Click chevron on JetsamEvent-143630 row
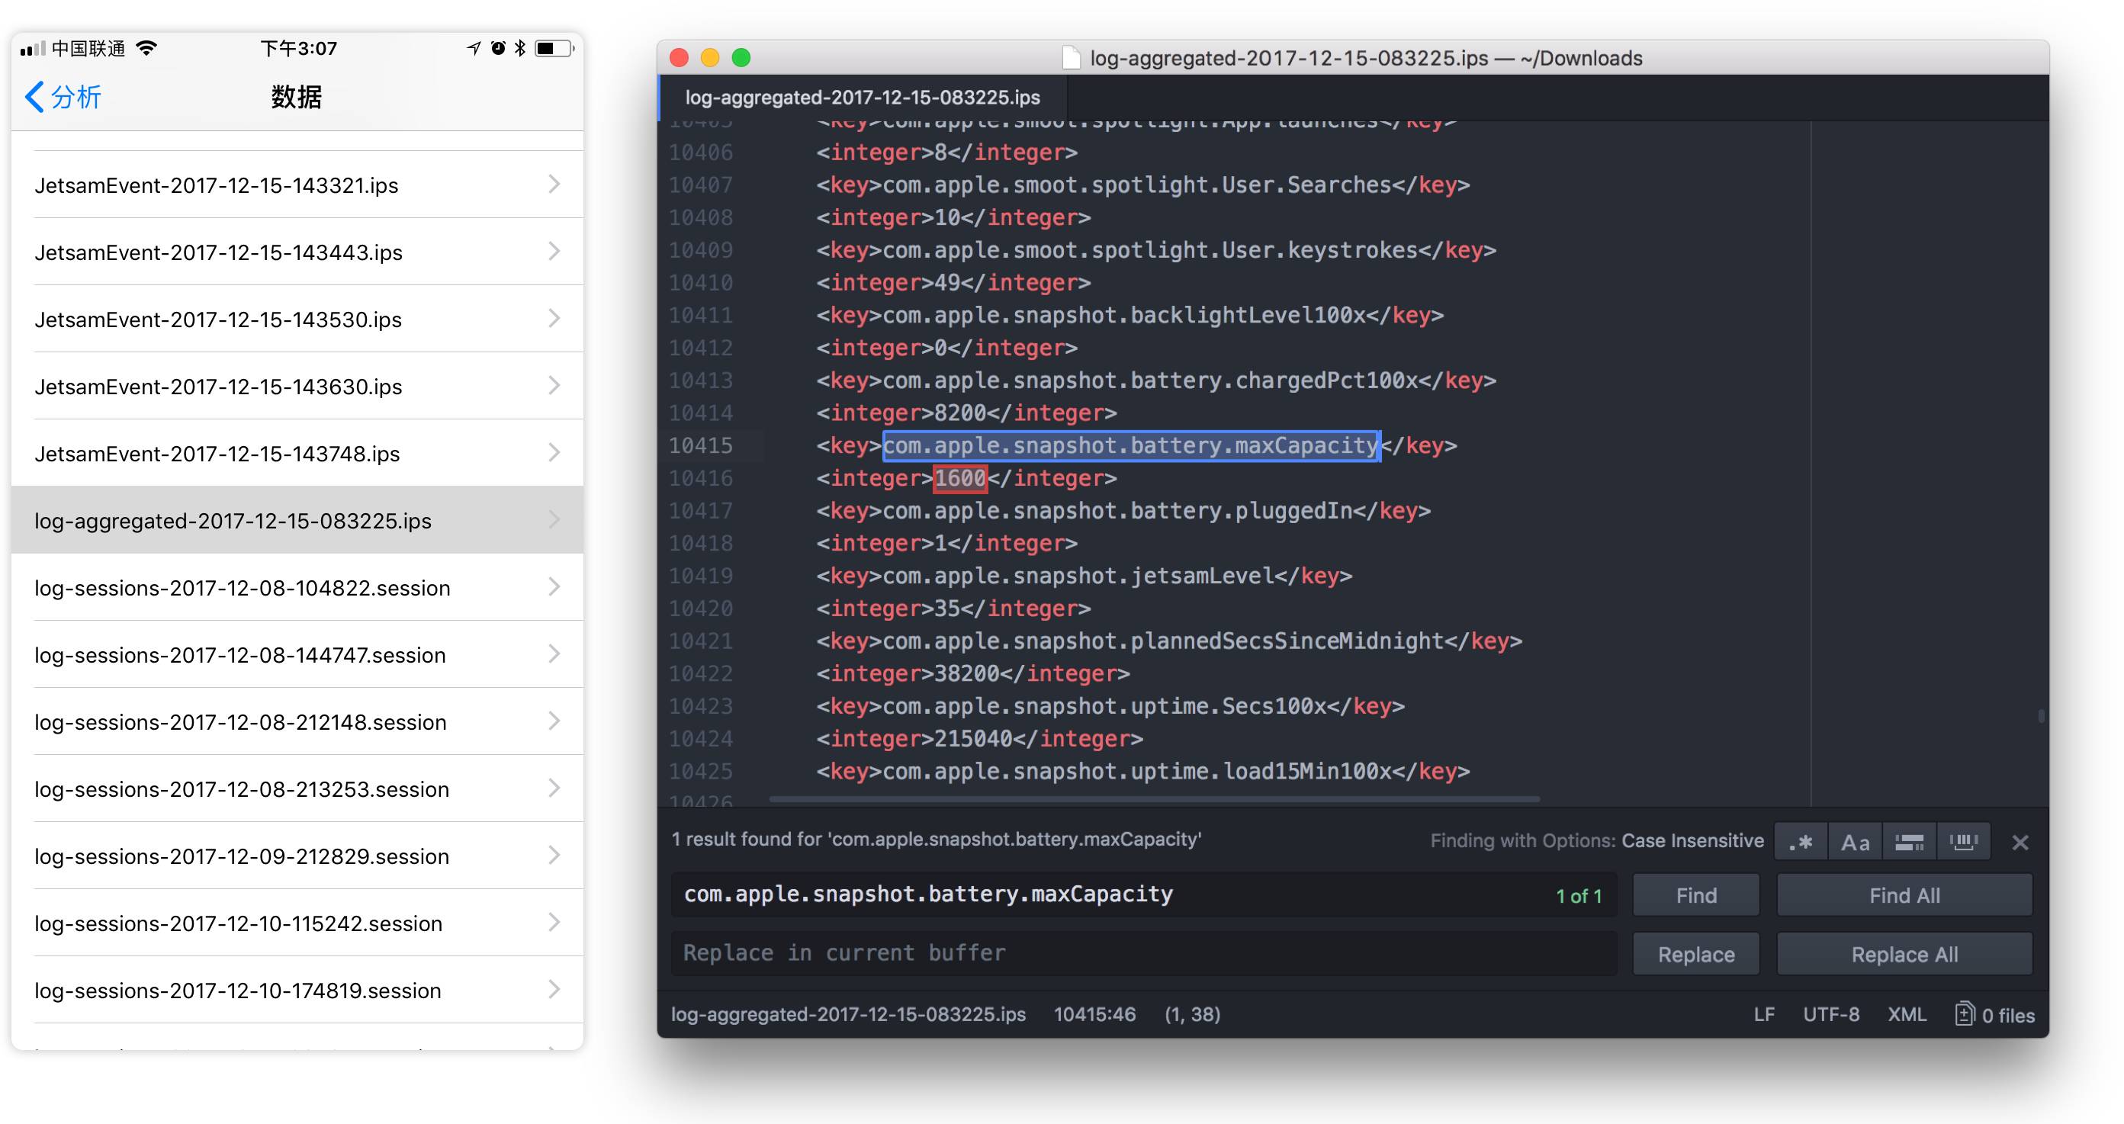This screenshot has height=1124, width=2124. pos(554,385)
